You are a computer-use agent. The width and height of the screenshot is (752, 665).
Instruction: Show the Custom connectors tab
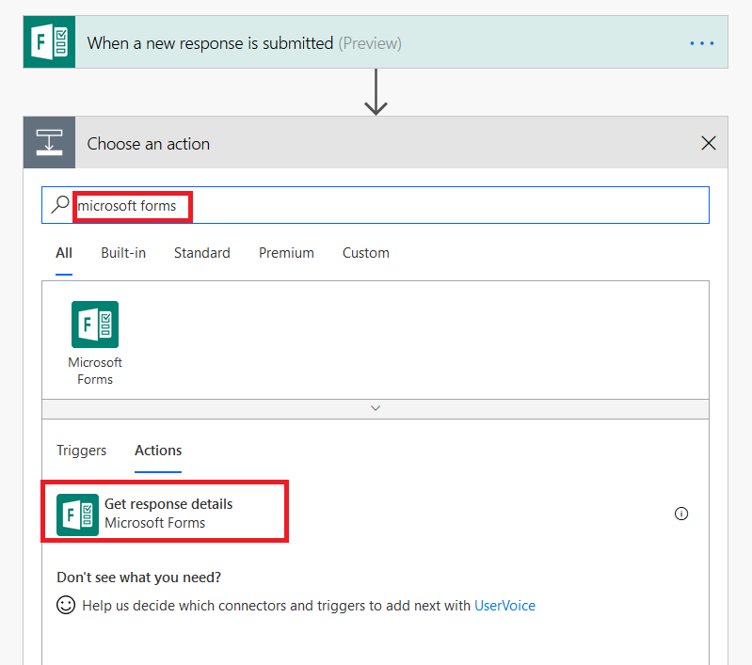(365, 253)
